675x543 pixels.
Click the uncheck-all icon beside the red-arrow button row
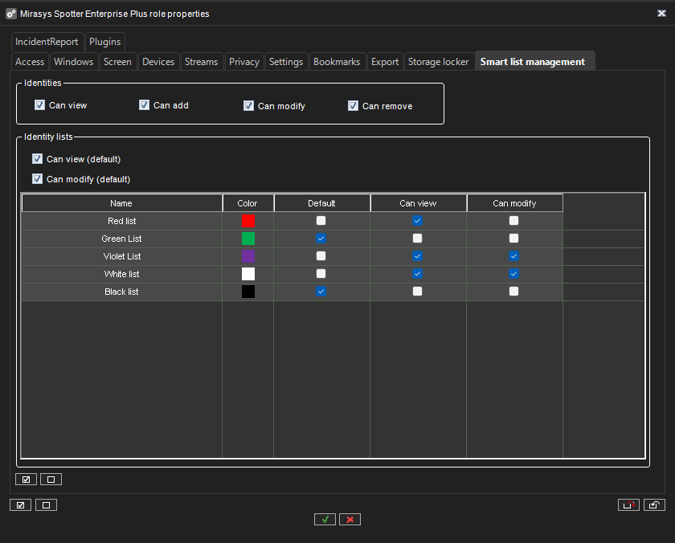tap(46, 505)
